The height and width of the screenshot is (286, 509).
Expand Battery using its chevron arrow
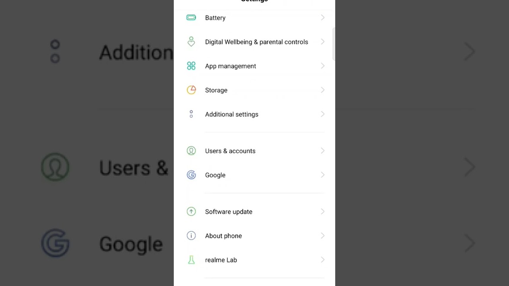tap(322, 17)
